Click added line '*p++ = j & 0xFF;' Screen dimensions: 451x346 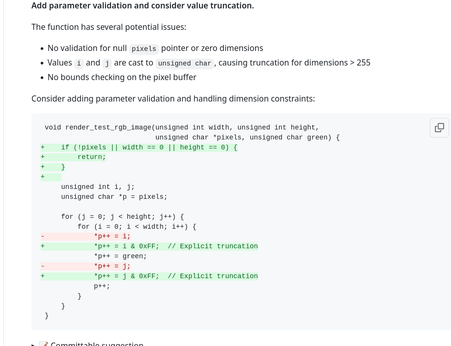point(149,276)
